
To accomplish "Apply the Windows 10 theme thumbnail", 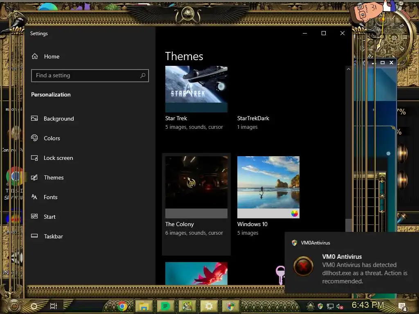I will [268, 187].
